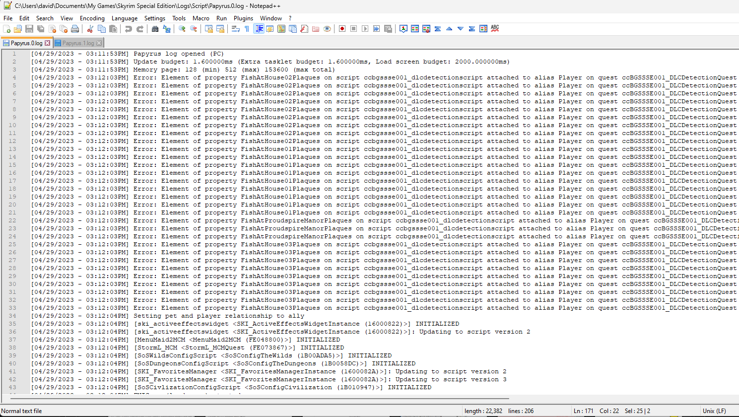Undo the last action via toolbar
Image resolution: width=739 pixels, height=417 pixels.
coord(129,29)
